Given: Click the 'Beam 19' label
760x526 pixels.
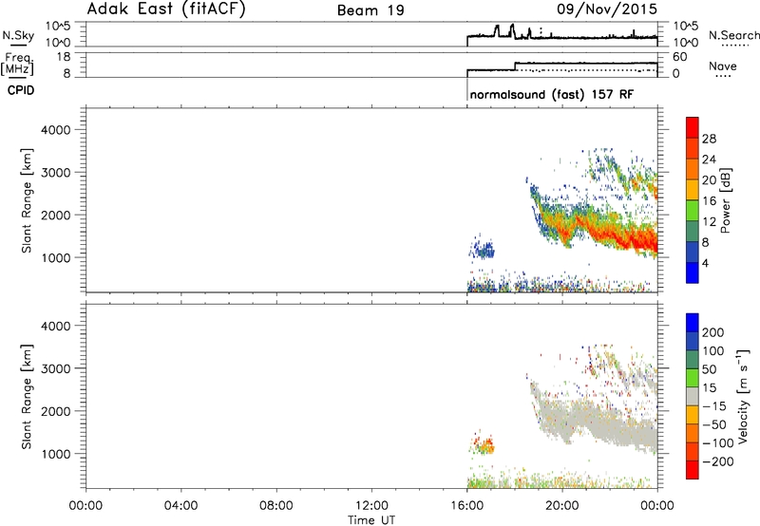Looking at the screenshot, I should click(370, 10).
